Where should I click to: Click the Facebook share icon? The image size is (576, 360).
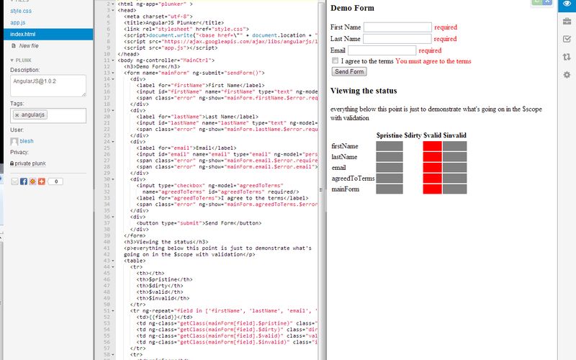click(24, 181)
